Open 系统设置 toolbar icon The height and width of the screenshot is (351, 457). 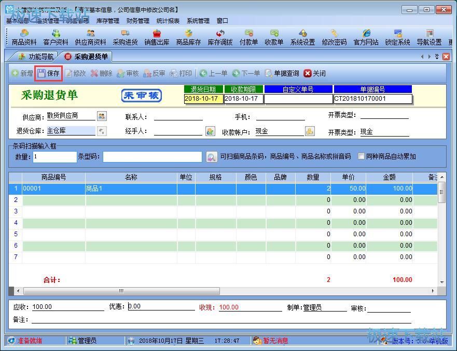click(x=302, y=37)
